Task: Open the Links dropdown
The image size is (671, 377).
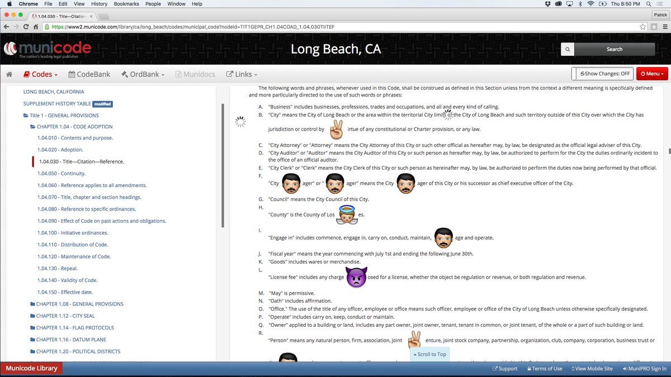Action: tap(242, 74)
